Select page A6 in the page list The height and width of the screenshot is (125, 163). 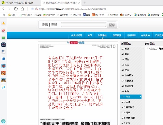pyautogui.click(x=131, y=75)
